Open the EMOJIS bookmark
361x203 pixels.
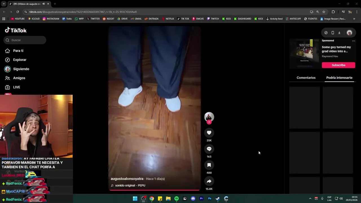click(x=198, y=19)
